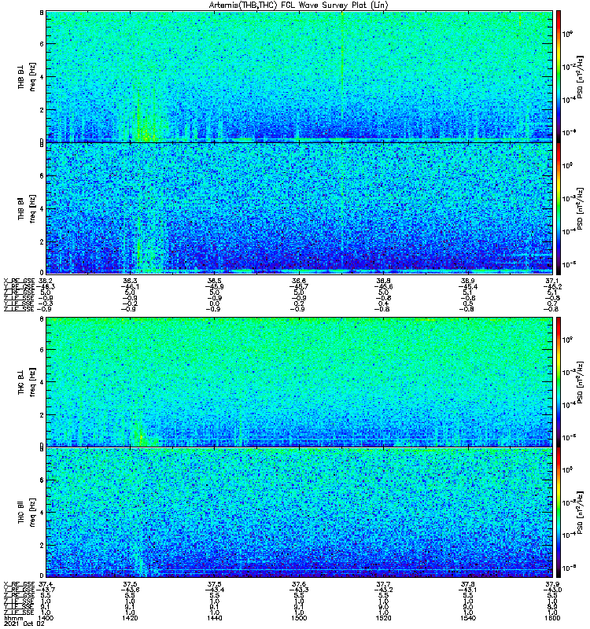Viewport: 590px width, 629px height.
Task: Click the THC B∥ panel PSD color bar
Action: [x=559, y=513]
